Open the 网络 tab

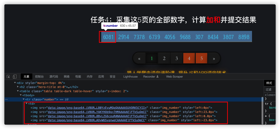point(67,77)
